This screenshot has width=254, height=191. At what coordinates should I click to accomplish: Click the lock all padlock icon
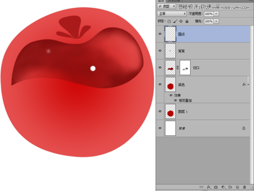point(187,21)
